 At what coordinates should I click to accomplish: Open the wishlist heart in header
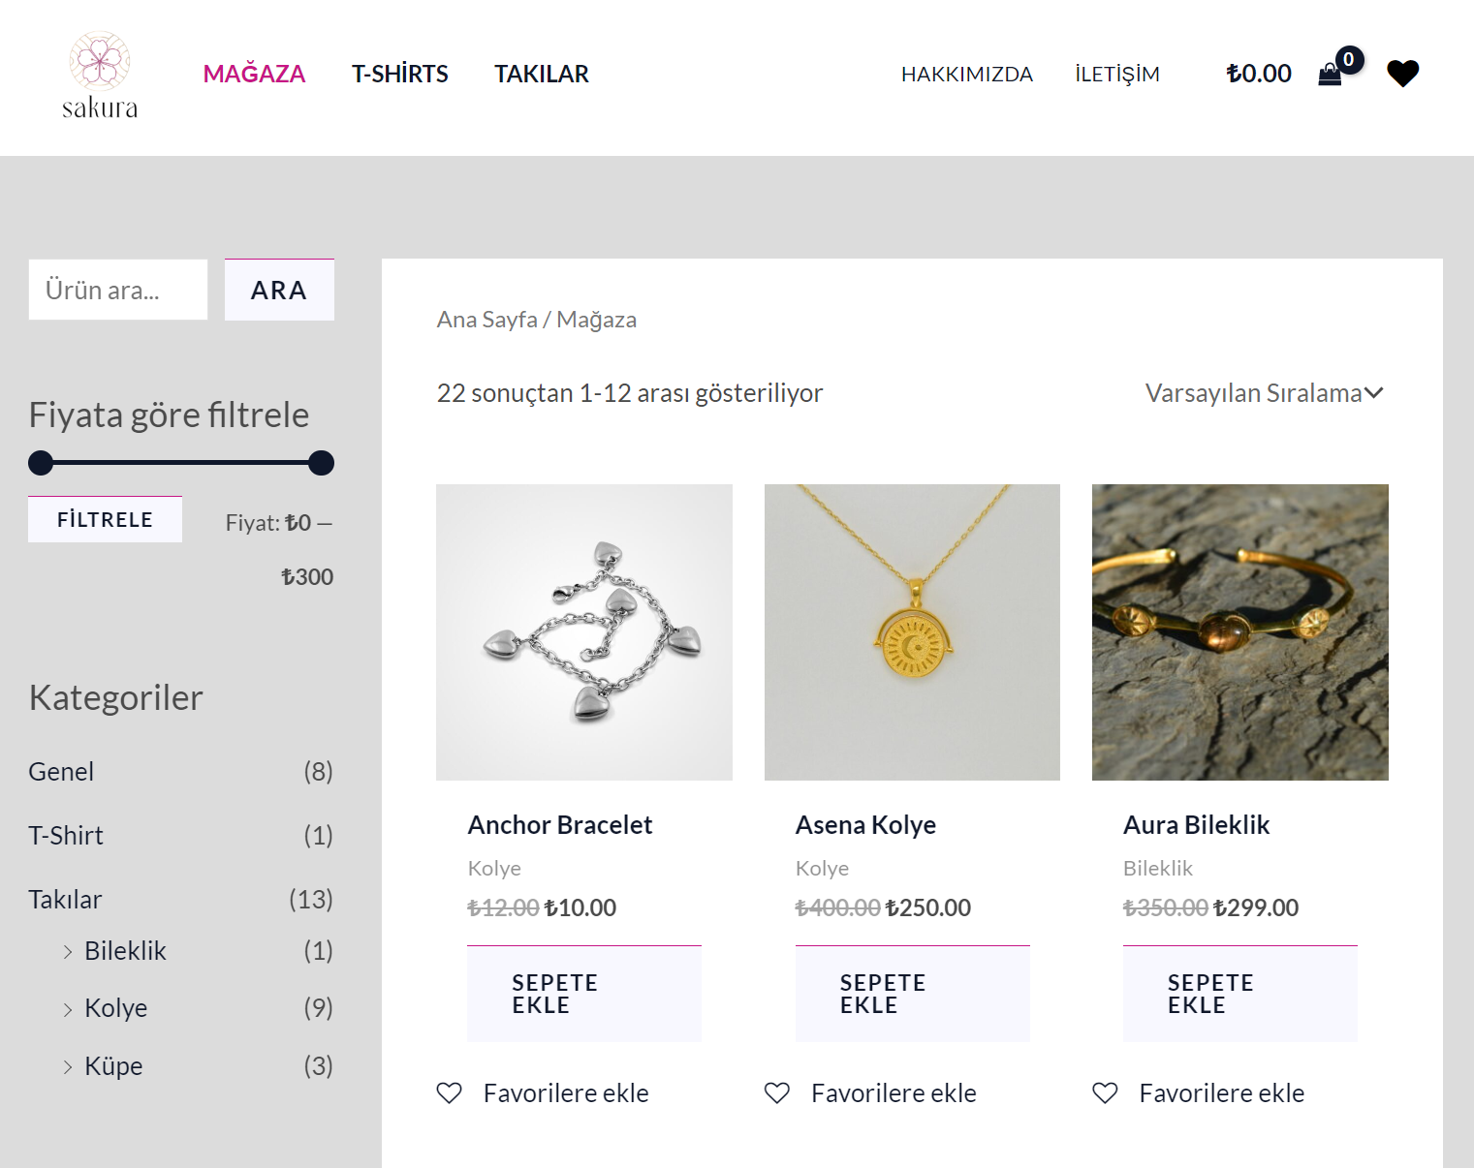(1402, 74)
